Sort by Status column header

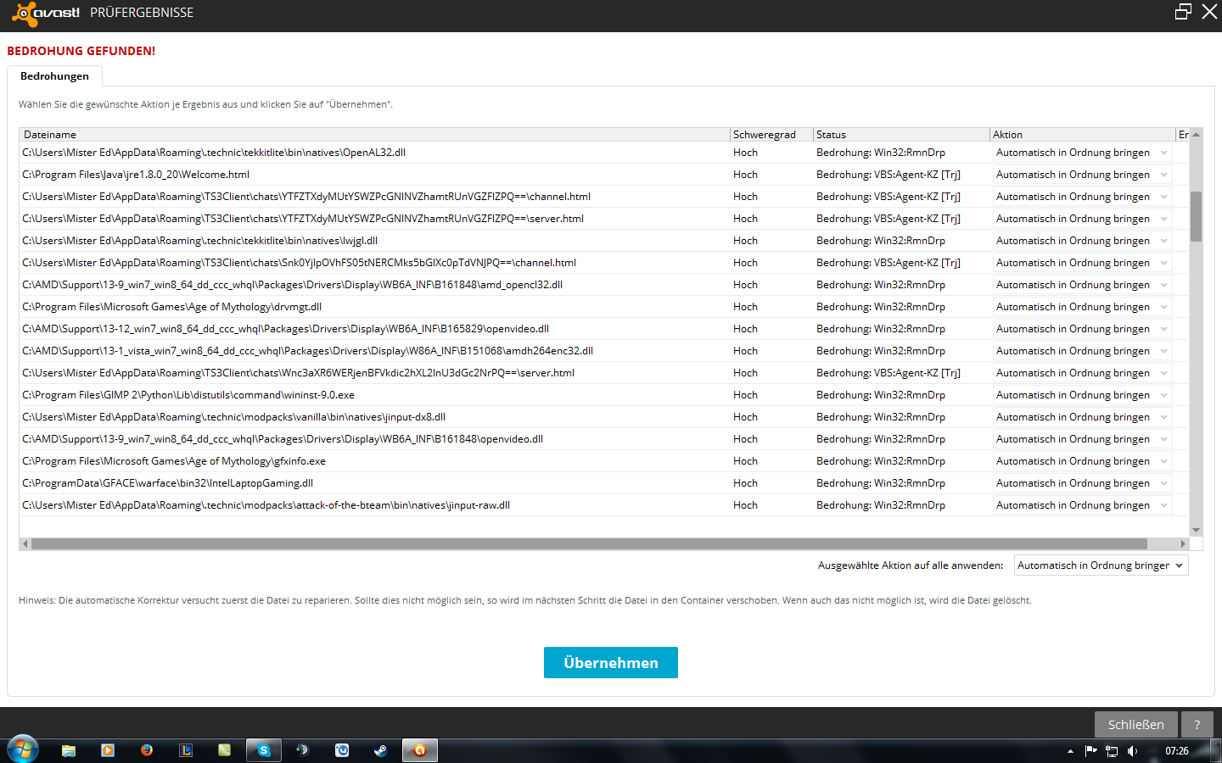point(901,135)
